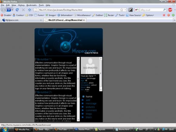Close the illume.html tab
The width and height of the screenshot is (176, 132).
click(84, 20)
